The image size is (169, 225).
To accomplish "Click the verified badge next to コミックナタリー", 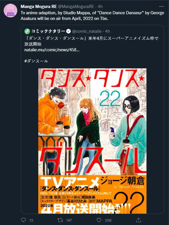I will tap(69, 31).
